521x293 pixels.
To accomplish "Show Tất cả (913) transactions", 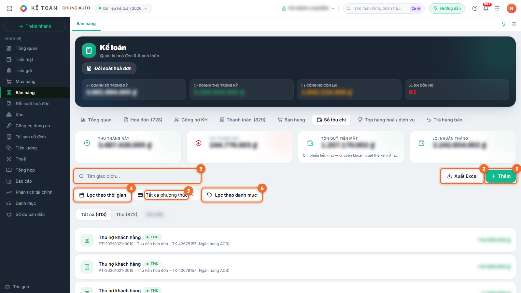I will click(94, 215).
